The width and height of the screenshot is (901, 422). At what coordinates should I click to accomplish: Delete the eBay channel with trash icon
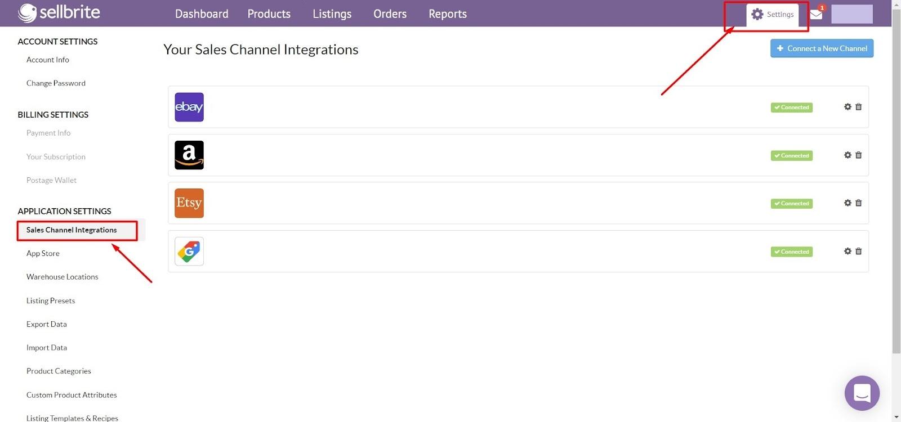859,107
